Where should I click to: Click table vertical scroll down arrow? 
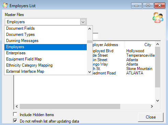pos(157,101)
